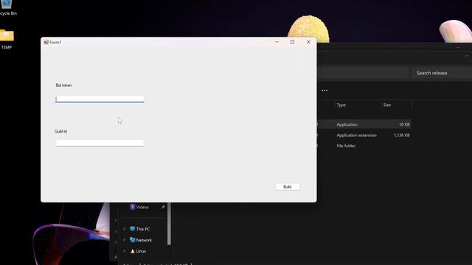Close the Form1 window
Screen dimensions: 472x265
[308, 42]
